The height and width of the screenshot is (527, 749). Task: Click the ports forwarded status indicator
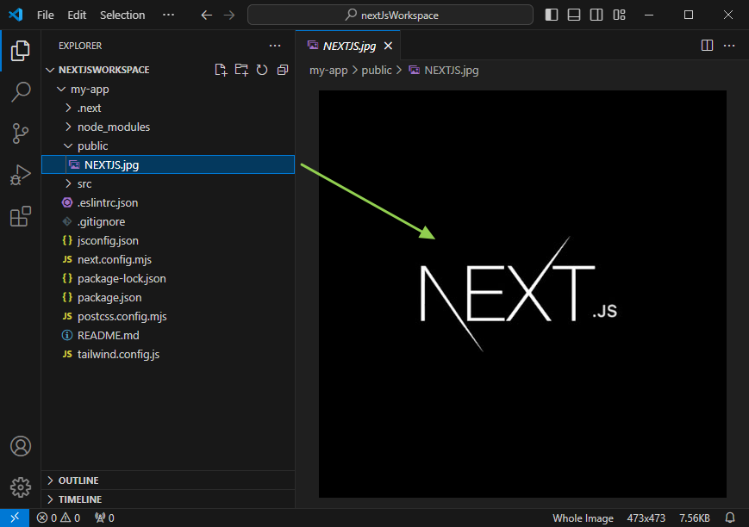(x=104, y=518)
